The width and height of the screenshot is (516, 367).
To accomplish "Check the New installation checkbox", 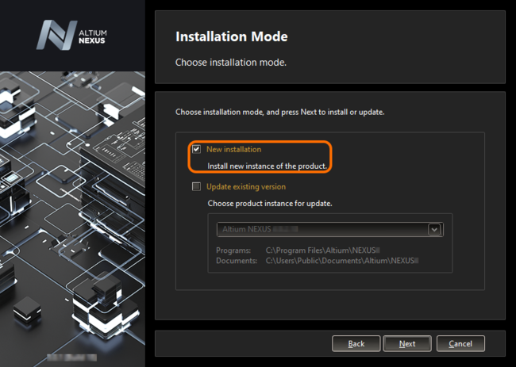I will pyautogui.click(x=196, y=149).
